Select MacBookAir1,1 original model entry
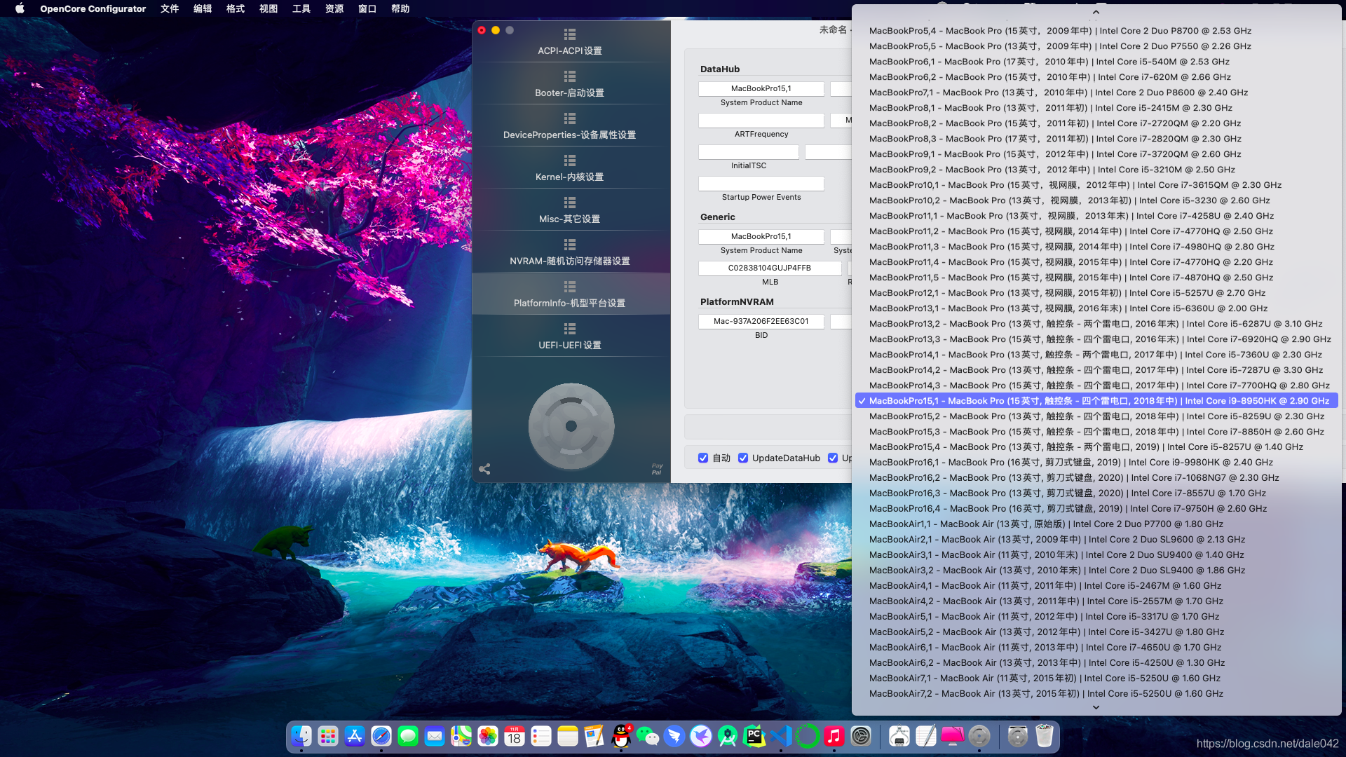The height and width of the screenshot is (757, 1346). (x=1096, y=524)
